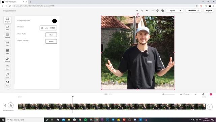Go back in the browser
Viewport: 216px width, 122px height.
pos(2,6)
